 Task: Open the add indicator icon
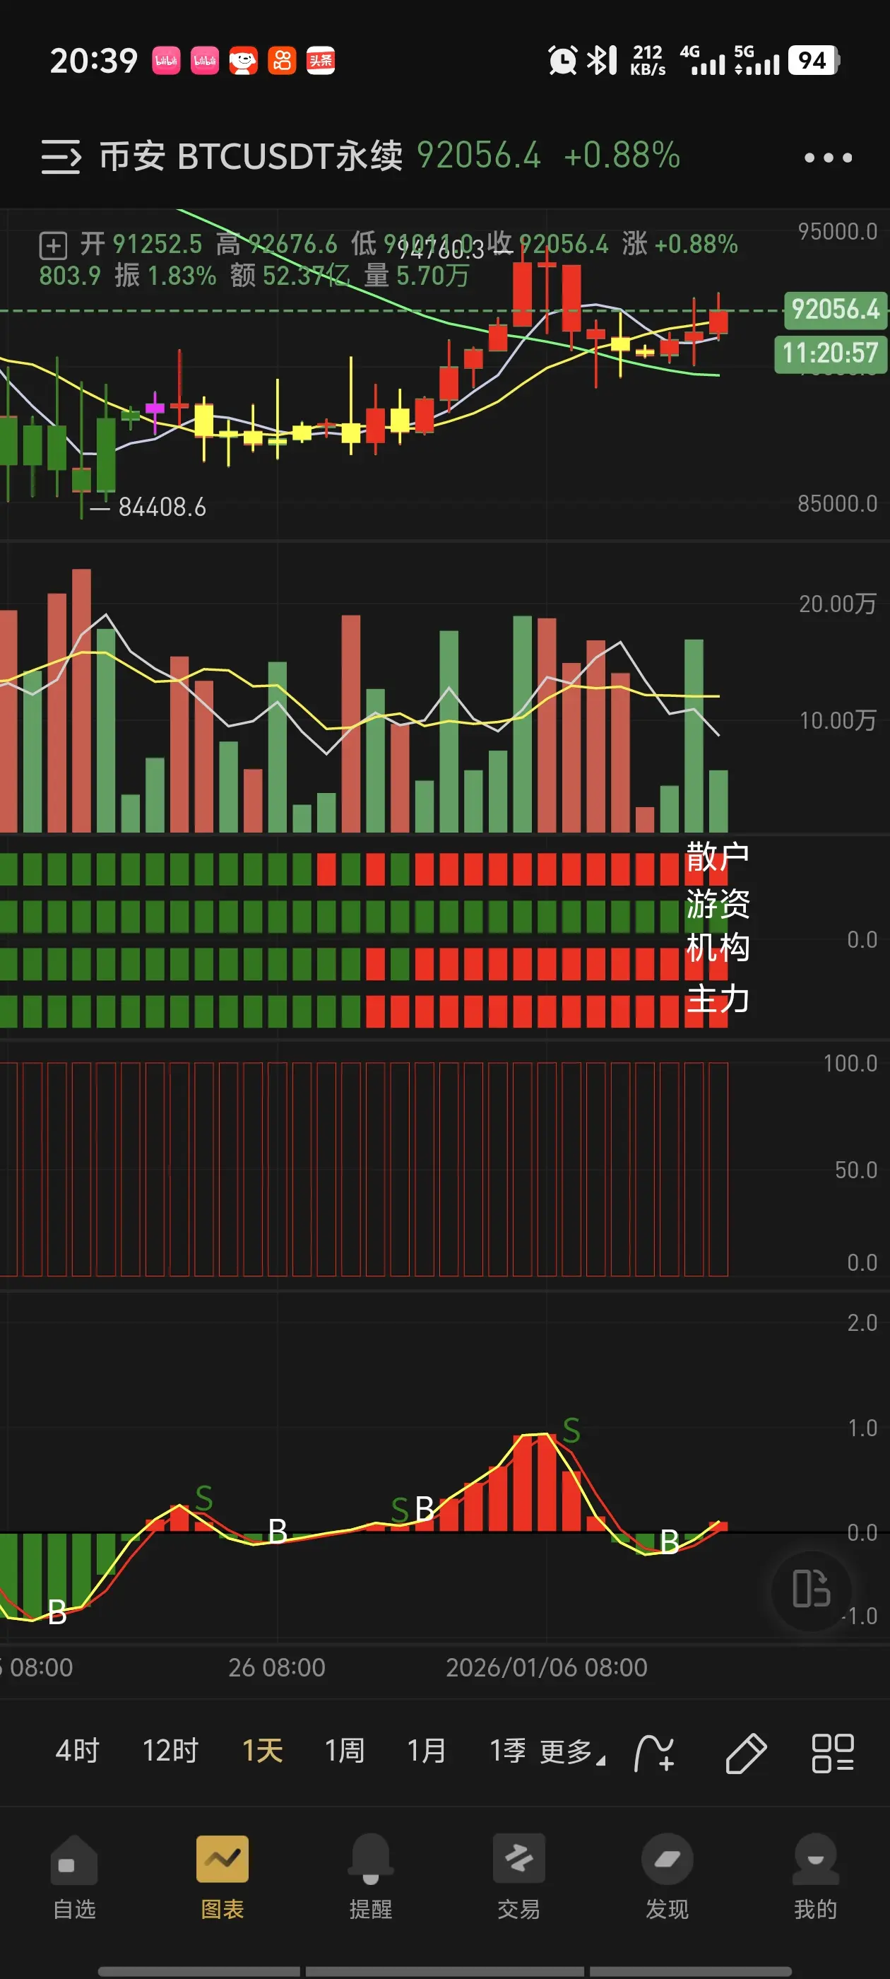pos(654,1752)
